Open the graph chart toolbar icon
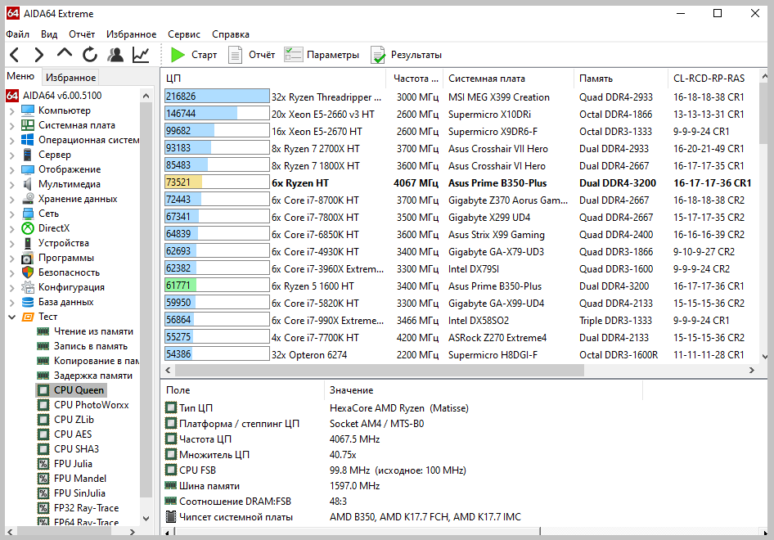 coord(141,54)
